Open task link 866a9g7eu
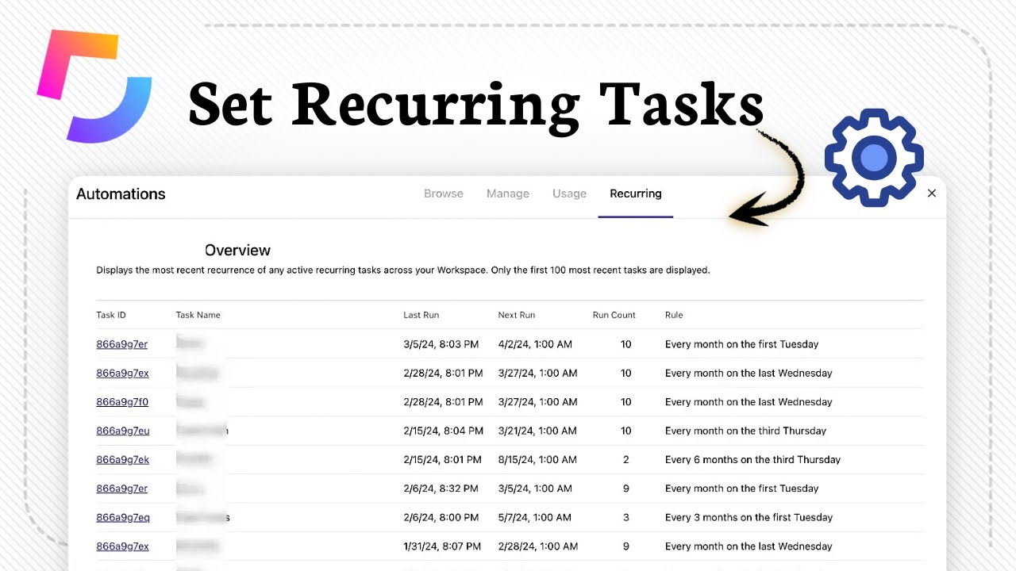Image resolution: width=1016 pixels, height=571 pixels. (x=123, y=431)
